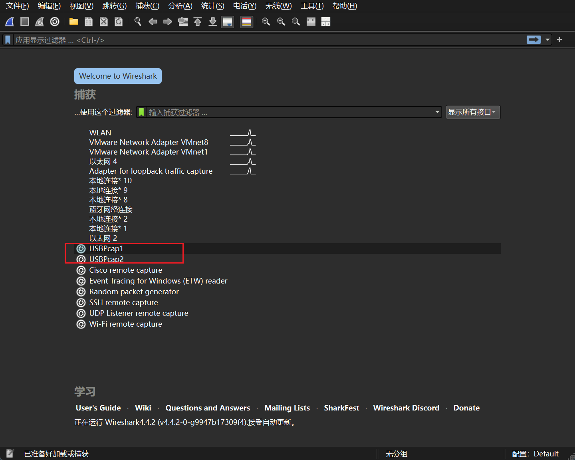Click the display filter input field

click(x=268, y=40)
